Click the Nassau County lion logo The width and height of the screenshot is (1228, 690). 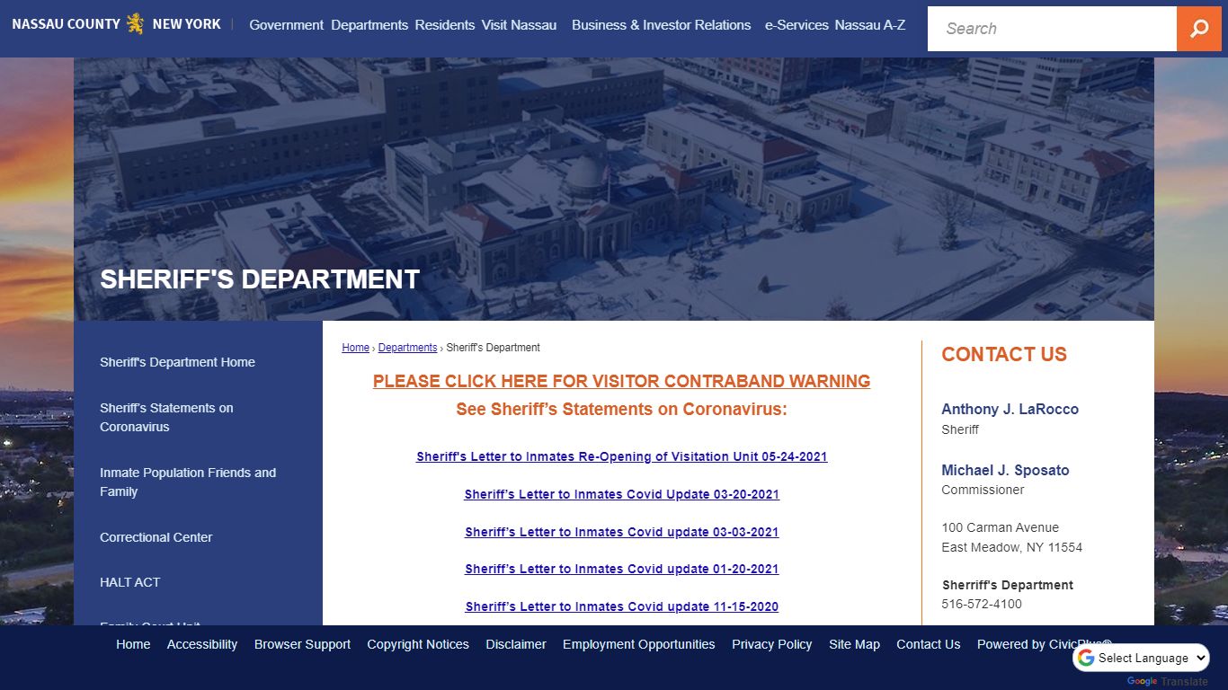click(x=135, y=23)
